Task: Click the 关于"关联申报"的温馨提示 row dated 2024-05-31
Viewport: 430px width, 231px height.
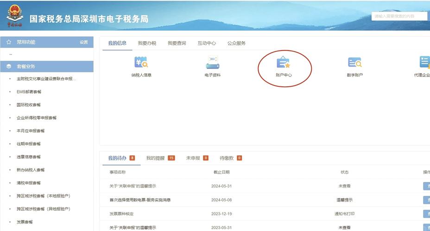Action: [x=265, y=186]
